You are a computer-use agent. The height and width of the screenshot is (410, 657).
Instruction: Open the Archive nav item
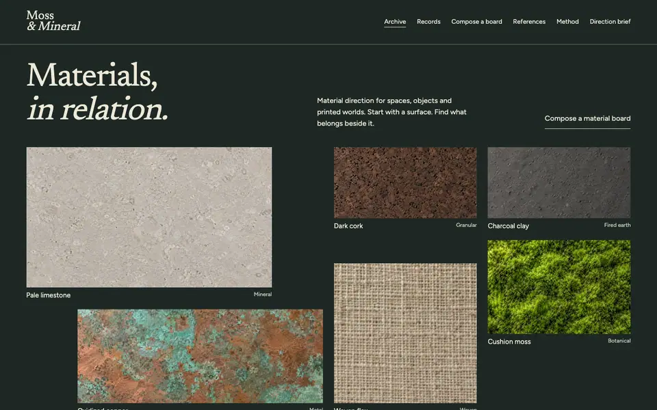395,22
